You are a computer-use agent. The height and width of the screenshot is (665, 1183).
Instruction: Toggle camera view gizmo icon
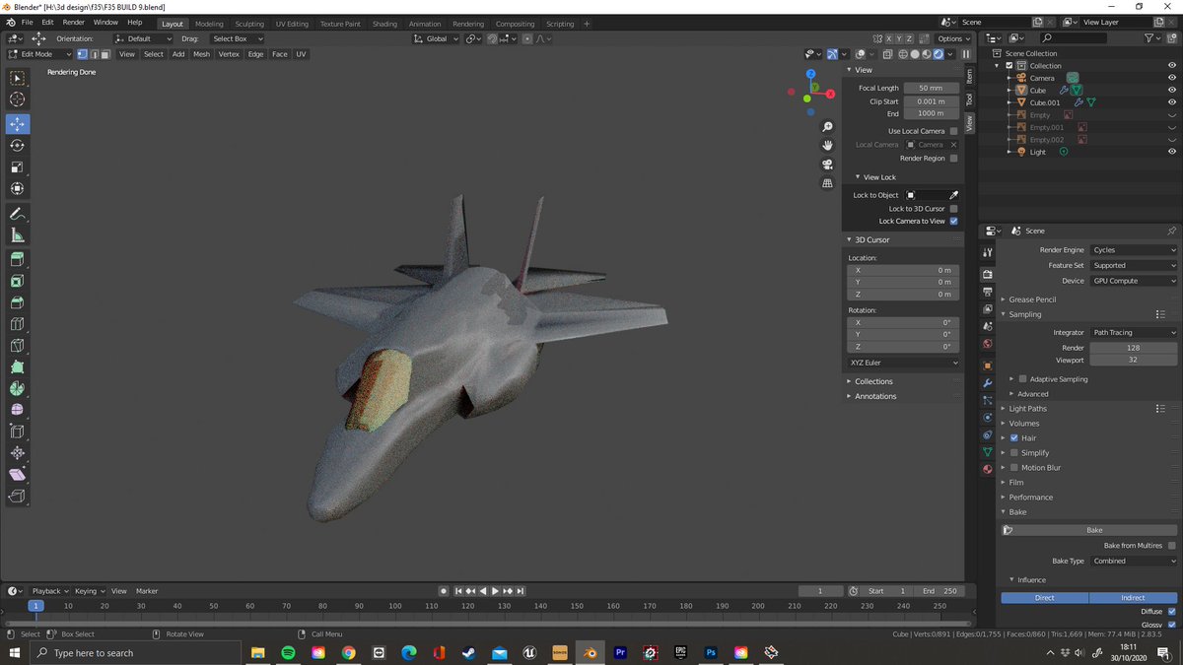[x=827, y=165]
